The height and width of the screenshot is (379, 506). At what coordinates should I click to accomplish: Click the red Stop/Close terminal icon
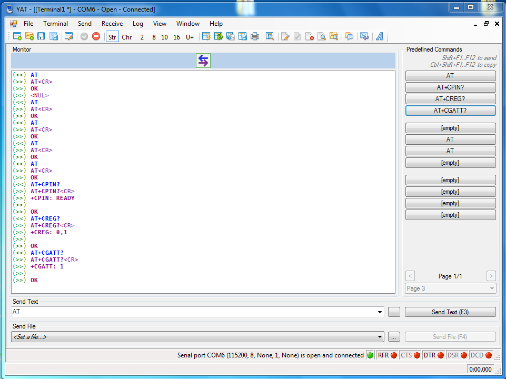[x=96, y=36]
